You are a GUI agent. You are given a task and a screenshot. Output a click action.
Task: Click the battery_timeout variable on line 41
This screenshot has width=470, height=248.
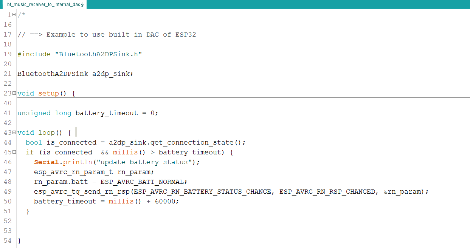coord(106,113)
